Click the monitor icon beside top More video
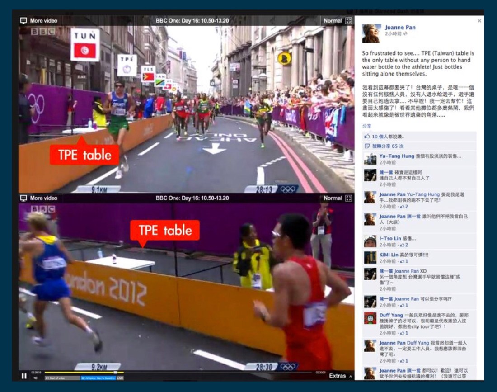Screen dimensions: 497x392 [23, 21]
